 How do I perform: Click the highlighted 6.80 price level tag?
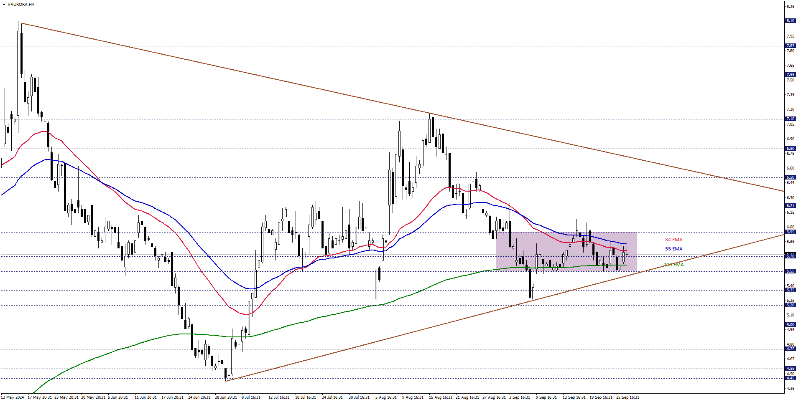[790, 149]
